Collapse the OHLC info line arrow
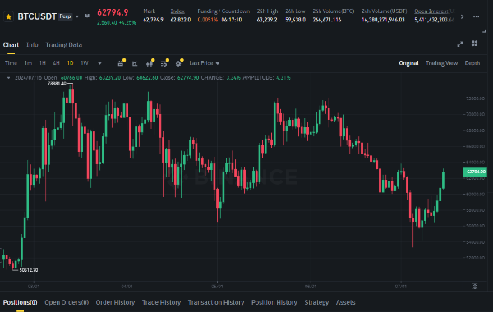The height and width of the screenshot is (312, 493). [x=8, y=78]
